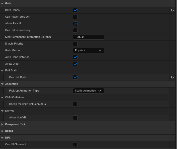177x149 pixels.
Task: Uncheck the Both Hands checkbox
Action: pyautogui.click(x=75, y=10)
